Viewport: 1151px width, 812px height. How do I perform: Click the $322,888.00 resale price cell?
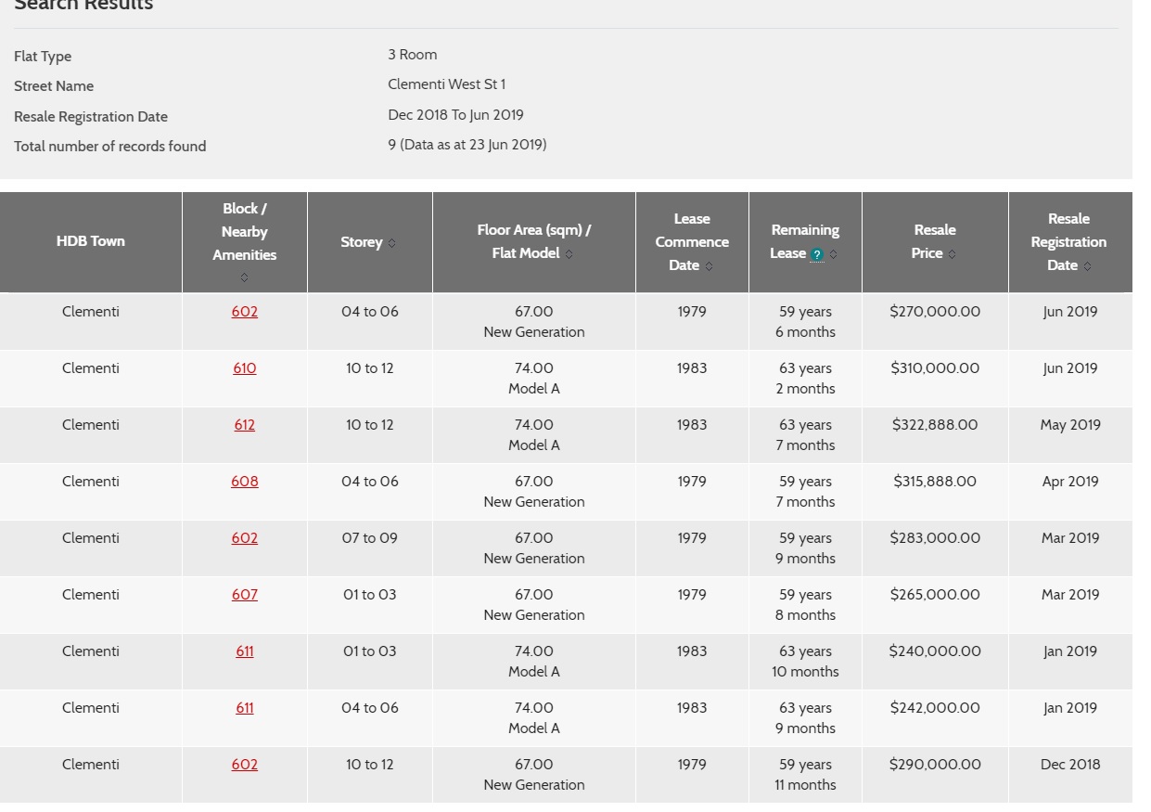934,425
